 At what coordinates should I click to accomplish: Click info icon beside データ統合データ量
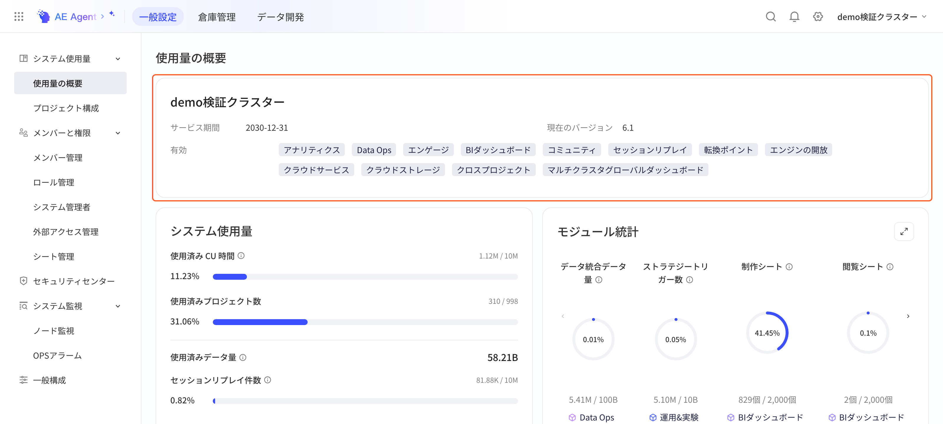click(599, 280)
